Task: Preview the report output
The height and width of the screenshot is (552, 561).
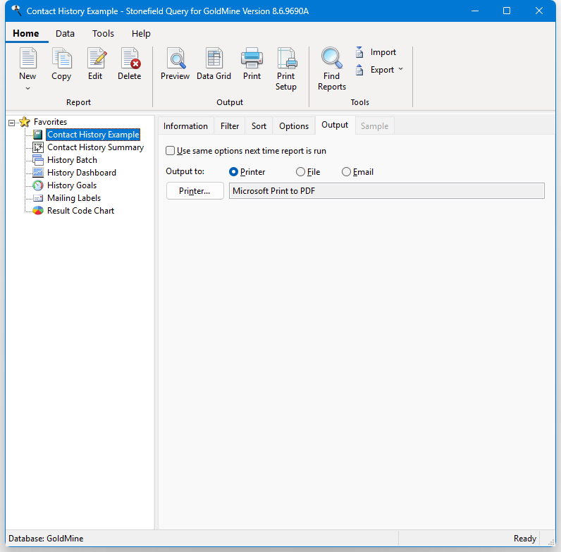Action: coord(175,64)
